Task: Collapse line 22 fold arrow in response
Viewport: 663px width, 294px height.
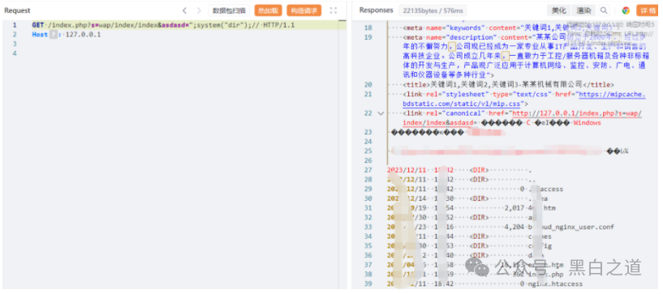Action: [380, 113]
